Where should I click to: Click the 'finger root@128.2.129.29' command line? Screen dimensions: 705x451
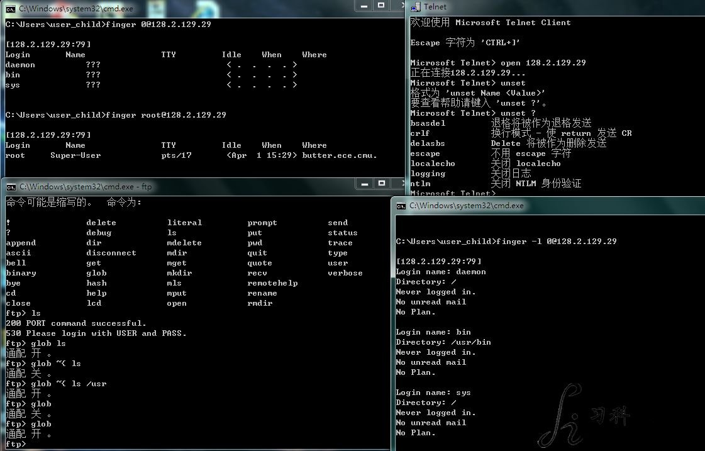[x=116, y=115]
